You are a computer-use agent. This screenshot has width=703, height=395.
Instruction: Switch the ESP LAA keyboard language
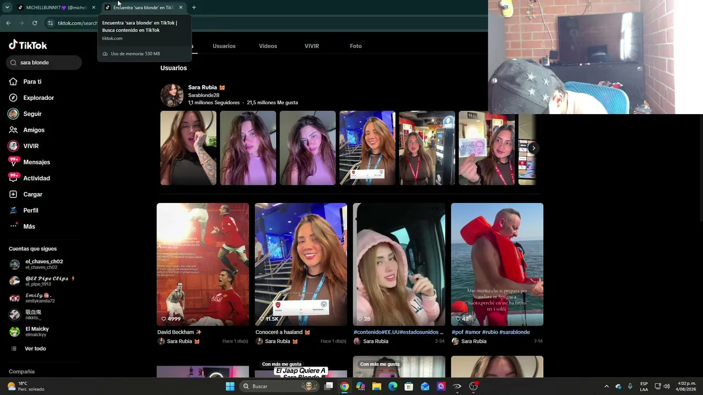644,386
